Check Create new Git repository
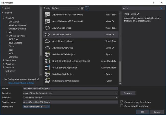The height and width of the screenshot is (115, 166). pos(122,106)
